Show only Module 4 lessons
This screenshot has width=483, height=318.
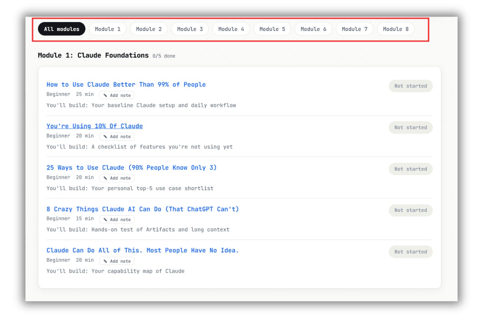tap(231, 29)
